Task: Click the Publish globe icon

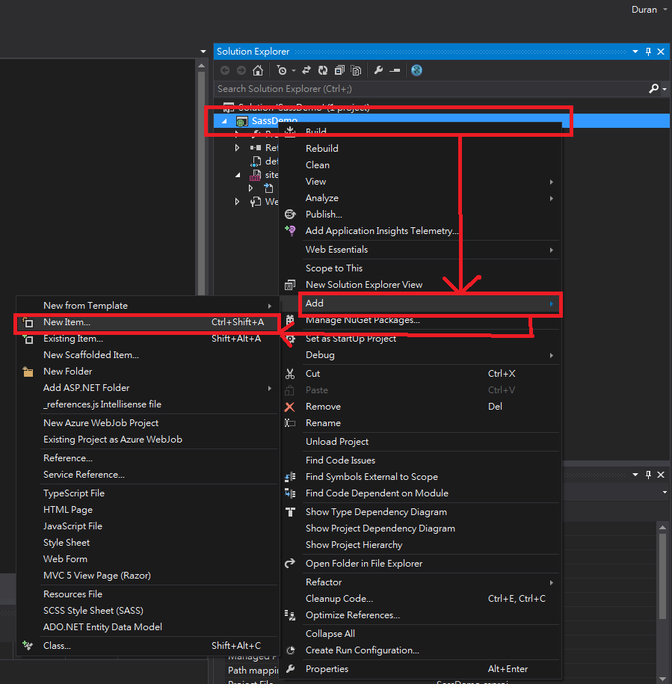Action: (x=291, y=214)
